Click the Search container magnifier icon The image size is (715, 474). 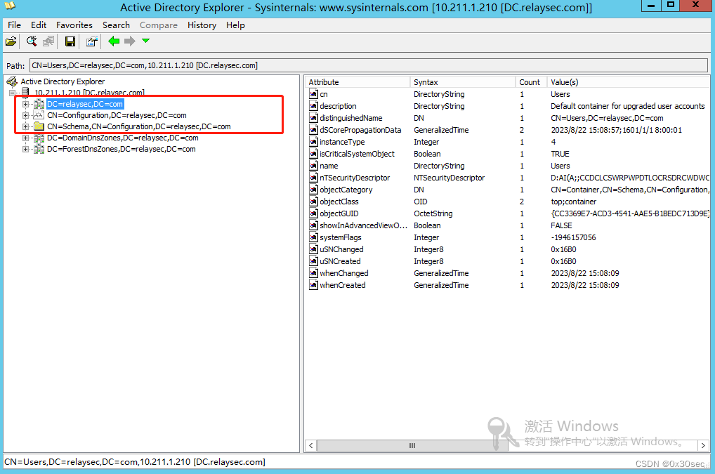click(32, 41)
